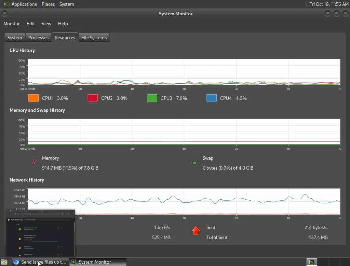Open the Help menu

[x=63, y=24]
